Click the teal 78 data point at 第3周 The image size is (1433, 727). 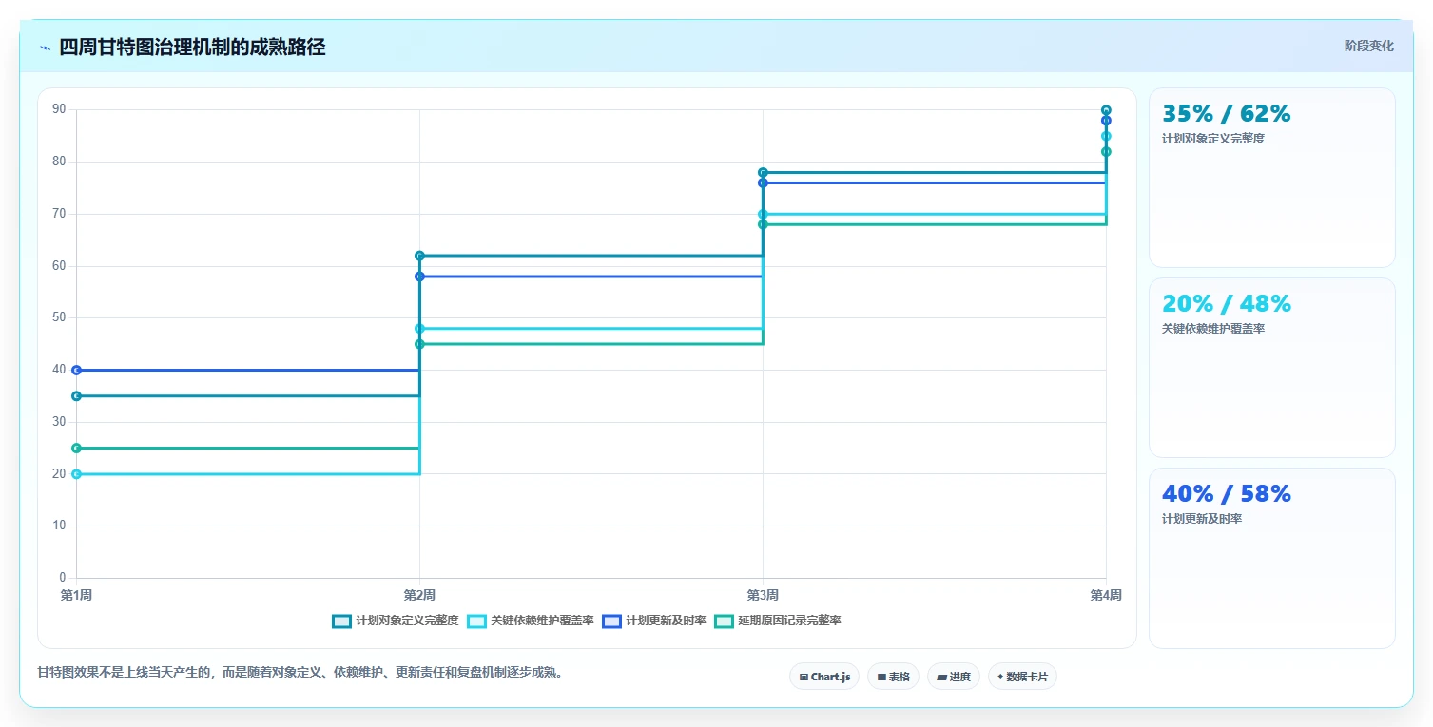point(763,172)
